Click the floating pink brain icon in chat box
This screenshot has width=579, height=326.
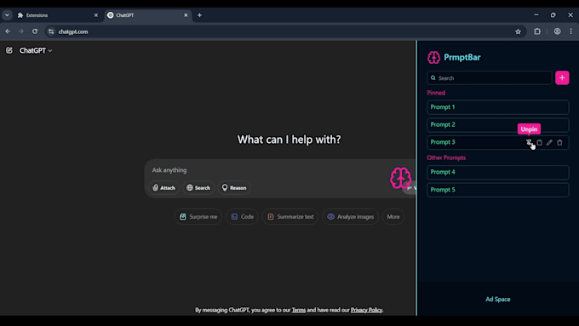[x=401, y=178]
